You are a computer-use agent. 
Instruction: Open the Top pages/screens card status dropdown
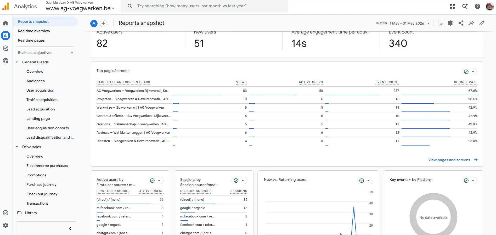[470, 72]
